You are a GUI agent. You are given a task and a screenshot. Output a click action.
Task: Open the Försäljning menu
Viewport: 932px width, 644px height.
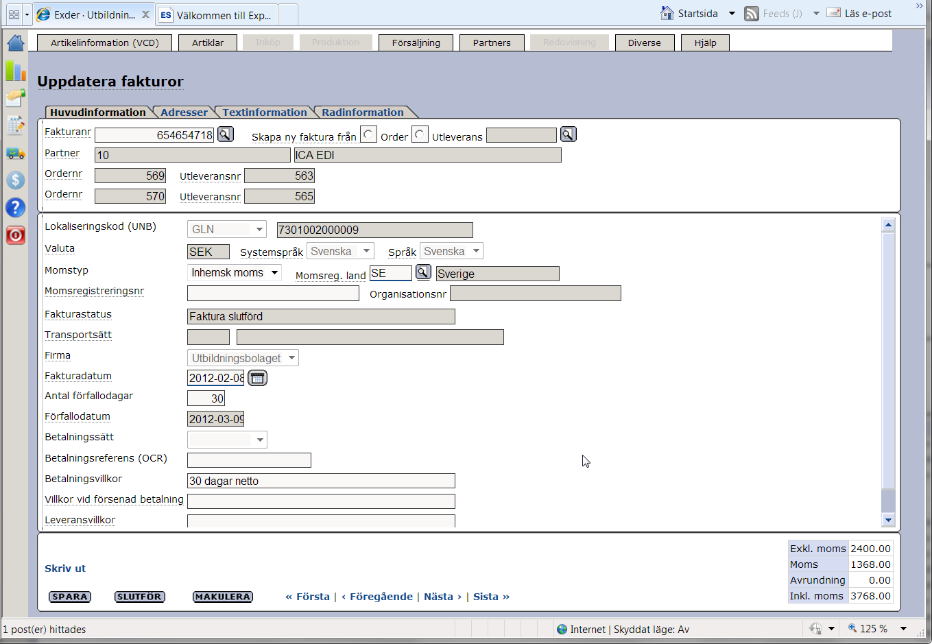click(416, 43)
